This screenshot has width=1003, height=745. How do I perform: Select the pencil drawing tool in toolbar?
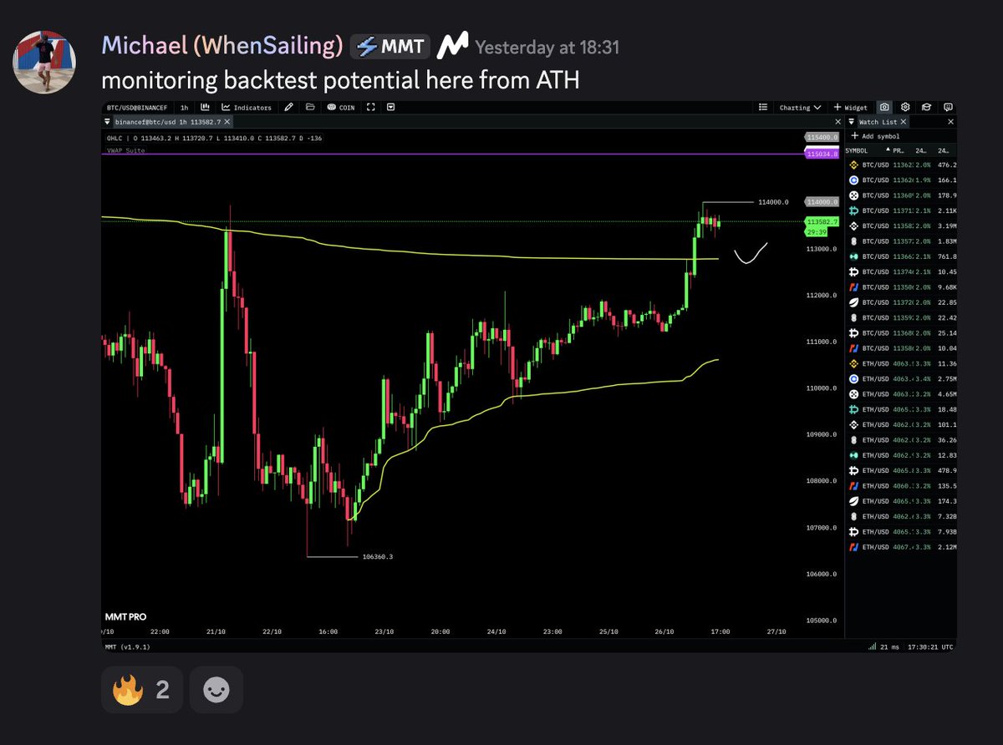pyautogui.click(x=288, y=107)
